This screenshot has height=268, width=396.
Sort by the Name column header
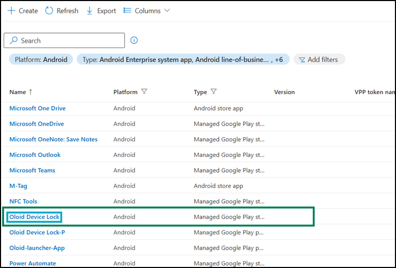[x=18, y=92]
